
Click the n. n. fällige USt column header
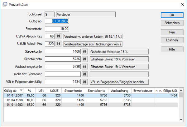tap(166, 91)
